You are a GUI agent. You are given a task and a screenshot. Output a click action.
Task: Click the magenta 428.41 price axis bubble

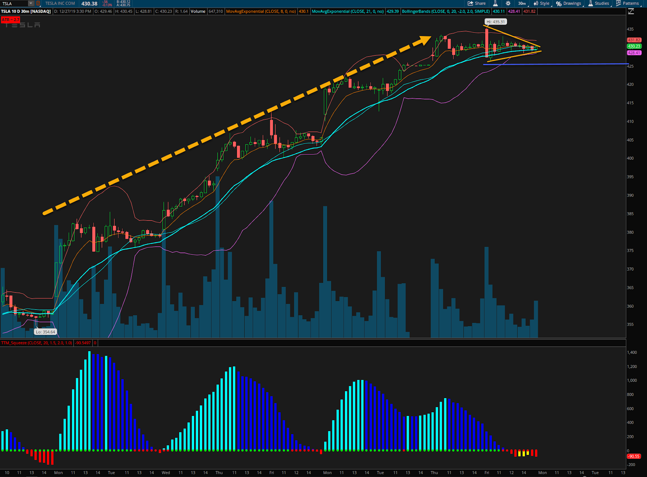pos(634,53)
